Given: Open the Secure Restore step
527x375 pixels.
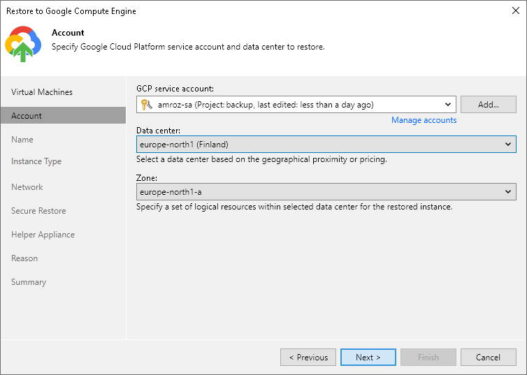Looking at the screenshot, I should (x=38, y=211).
